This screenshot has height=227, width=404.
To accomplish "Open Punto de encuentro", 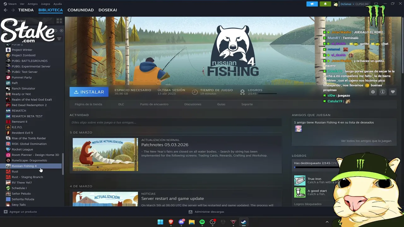I will (154, 104).
